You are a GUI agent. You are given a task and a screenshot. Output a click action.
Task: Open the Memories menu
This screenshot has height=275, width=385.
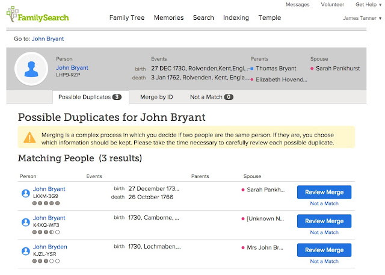(x=168, y=18)
